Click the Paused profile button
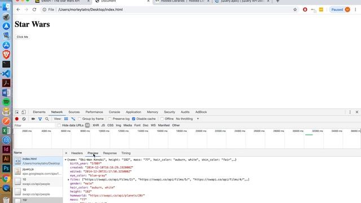Screen dimensions: 361x203 [x=340, y=10]
